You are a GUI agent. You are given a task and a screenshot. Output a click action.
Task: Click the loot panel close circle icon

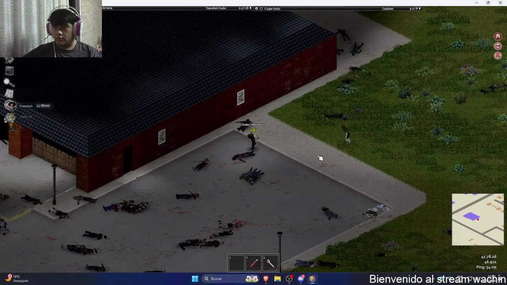(256, 8)
